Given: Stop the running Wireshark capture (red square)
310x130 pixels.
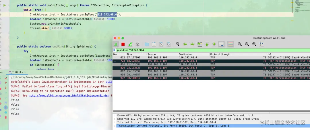Looking at the screenshot, I should 123,44.
